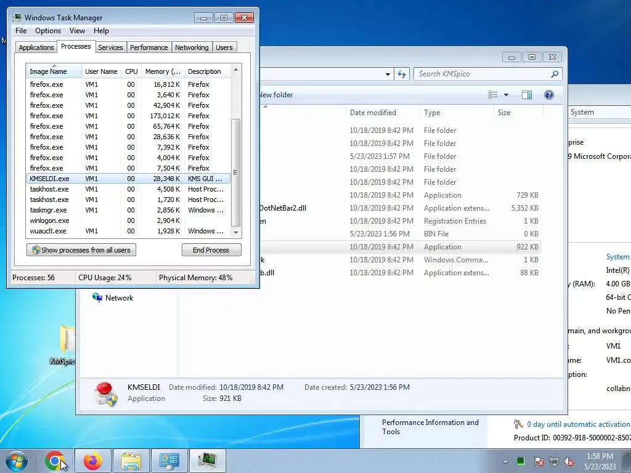
Task: Open the Control Panel System taskbar icon
Action: [x=169, y=461]
